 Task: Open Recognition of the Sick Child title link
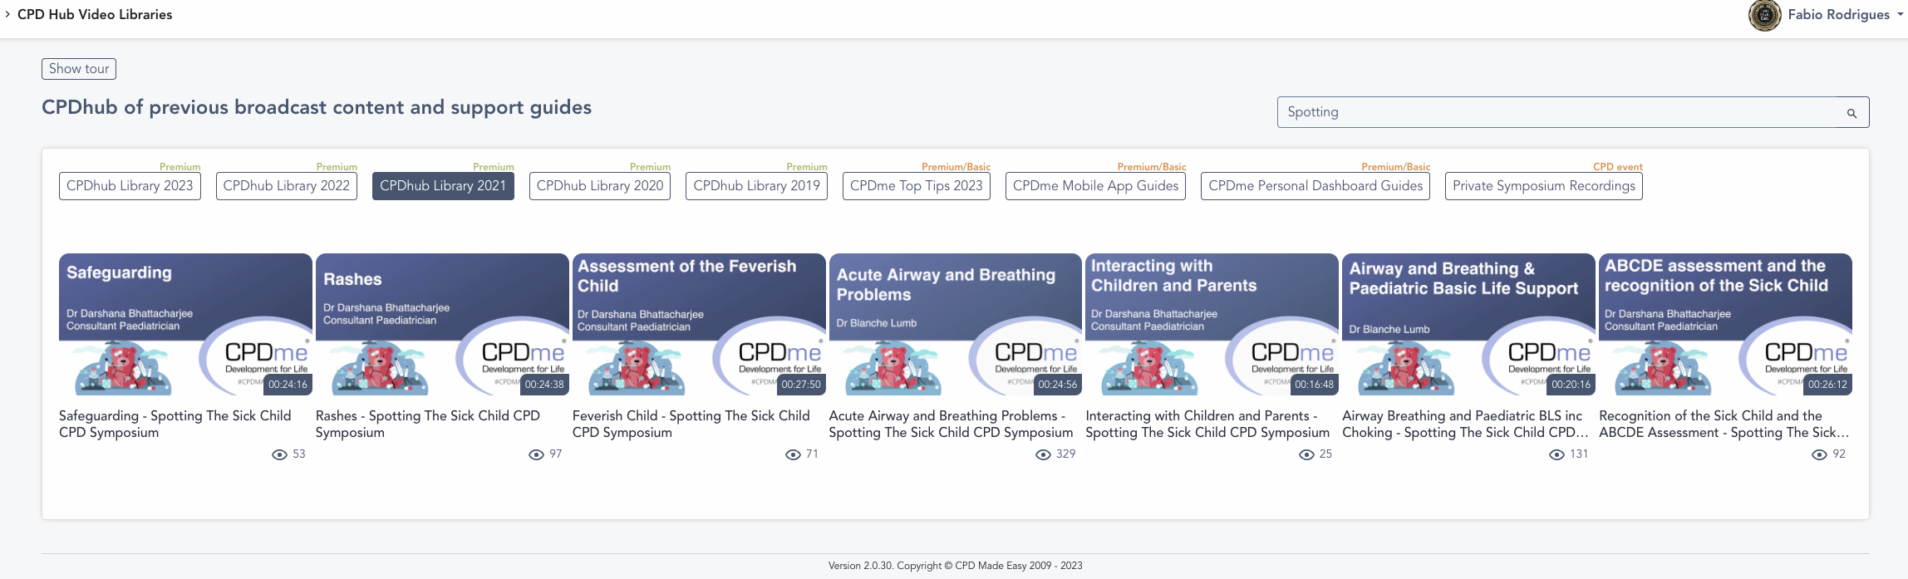click(1724, 424)
